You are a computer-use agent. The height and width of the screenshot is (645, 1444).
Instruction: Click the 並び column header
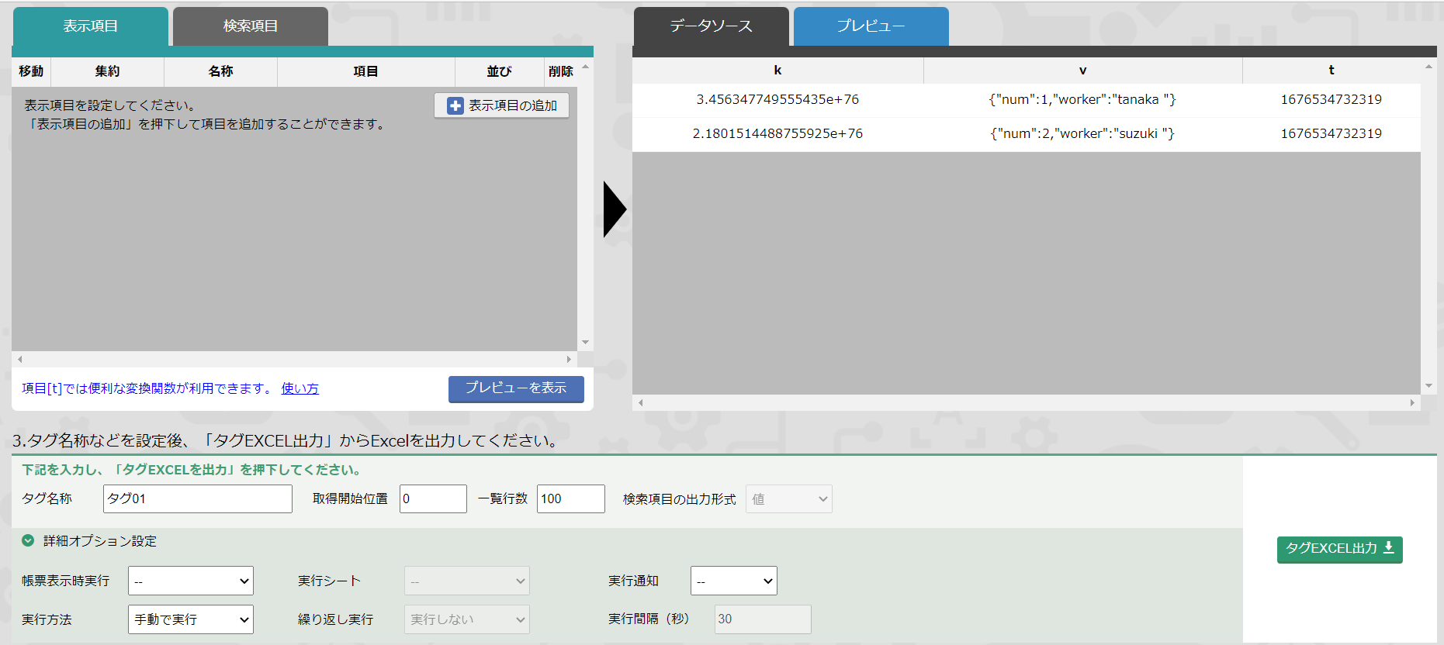click(500, 71)
